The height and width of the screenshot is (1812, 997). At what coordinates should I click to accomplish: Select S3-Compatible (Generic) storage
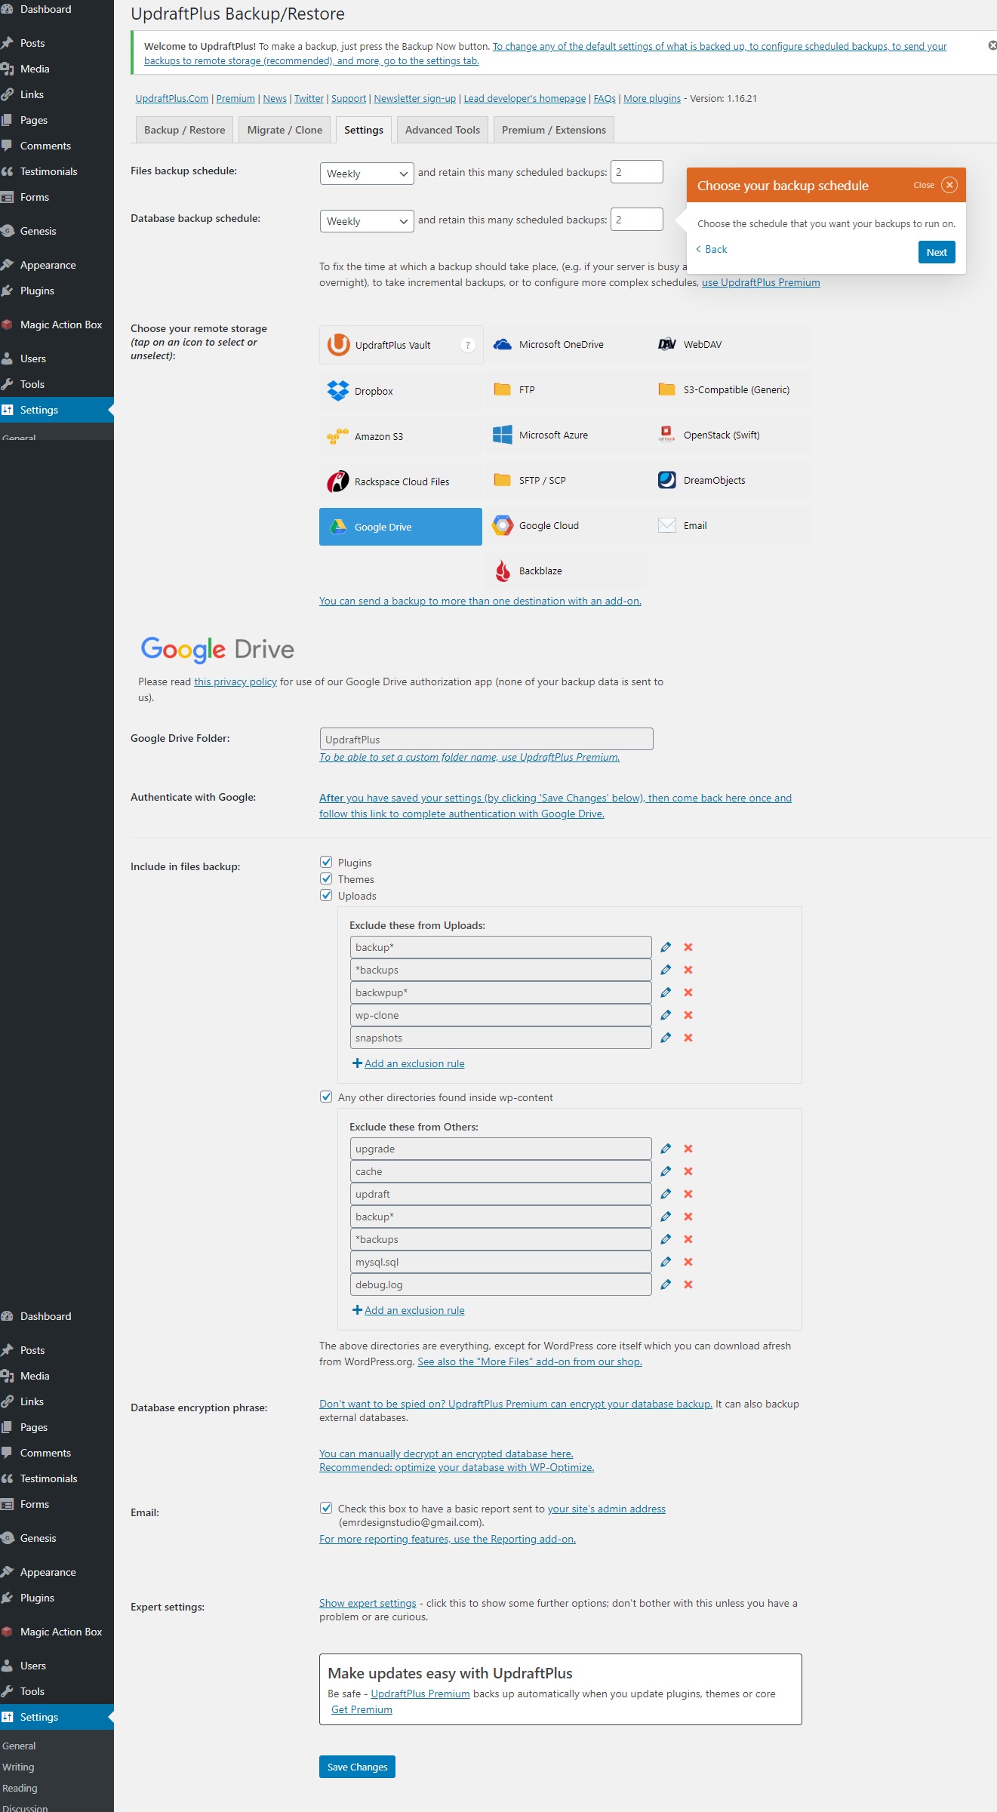tap(730, 389)
